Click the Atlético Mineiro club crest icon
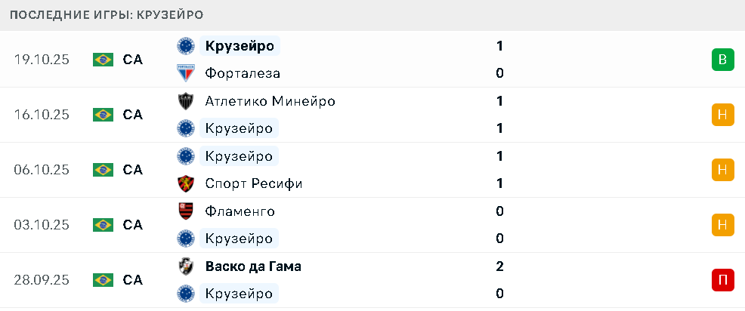745x311 pixels. pos(185,101)
